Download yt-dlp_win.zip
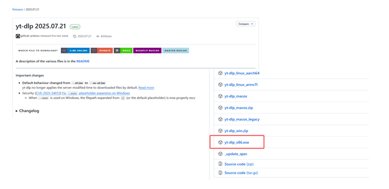Image resolution: width=389 pixels, height=189 pixels. 236,131
